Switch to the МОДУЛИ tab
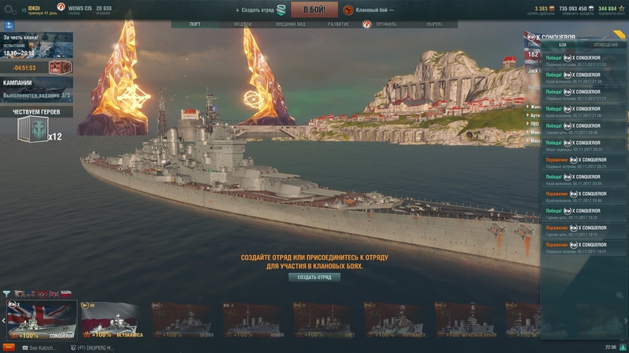Viewport: 629px width, 353px height. click(x=243, y=24)
